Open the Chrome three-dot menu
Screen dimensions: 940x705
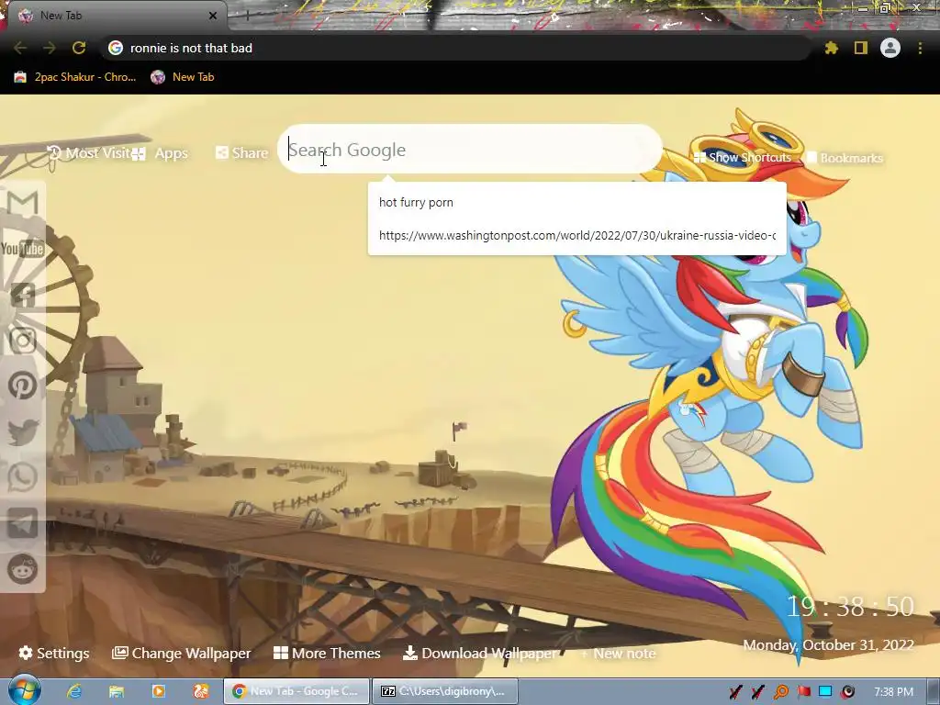(920, 48)
